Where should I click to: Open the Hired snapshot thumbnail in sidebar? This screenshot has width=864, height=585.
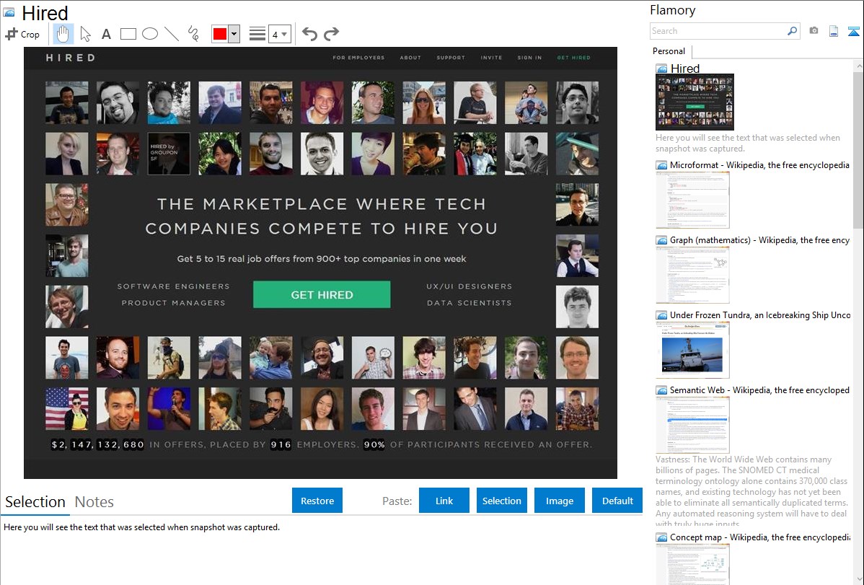coord(695,102)
